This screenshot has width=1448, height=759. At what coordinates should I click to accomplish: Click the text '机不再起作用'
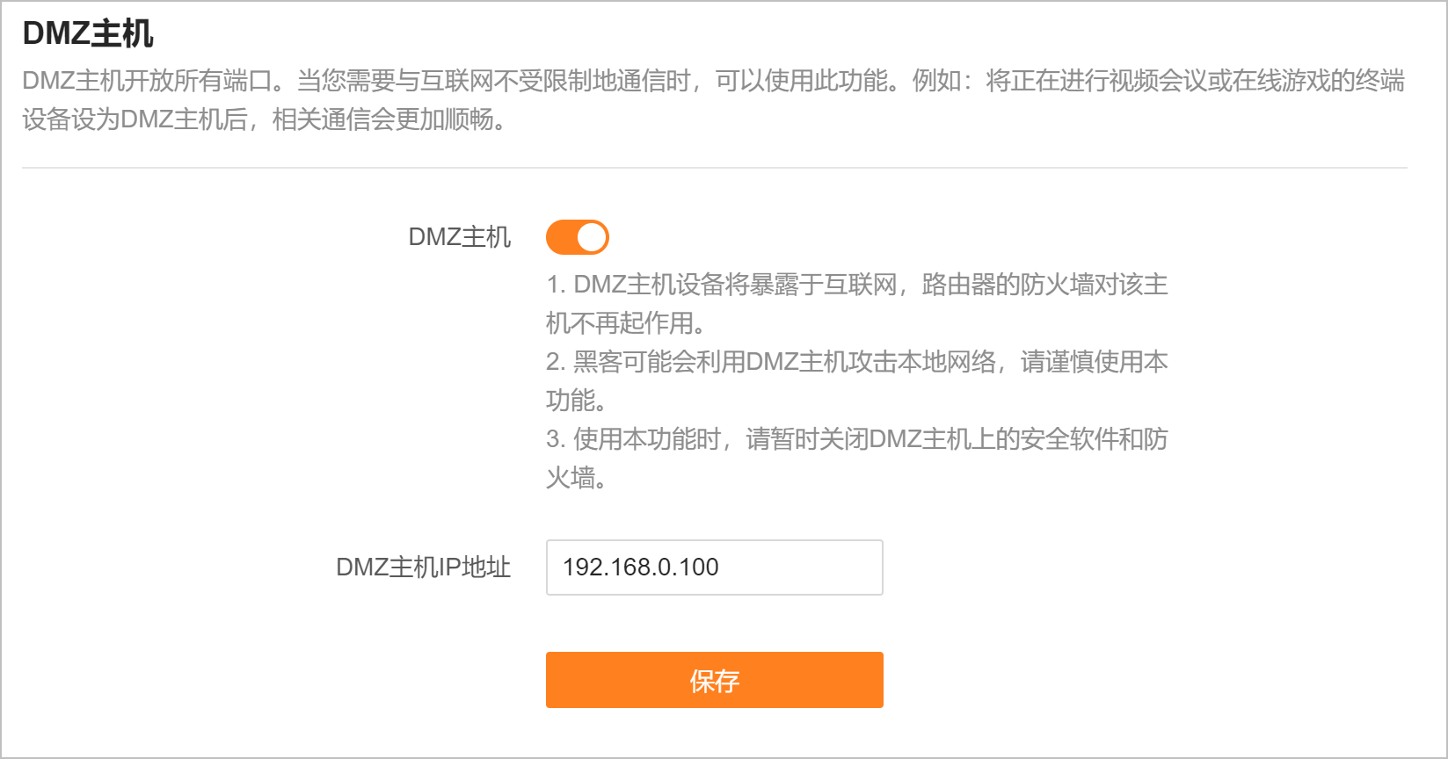[x=624, y=323]
